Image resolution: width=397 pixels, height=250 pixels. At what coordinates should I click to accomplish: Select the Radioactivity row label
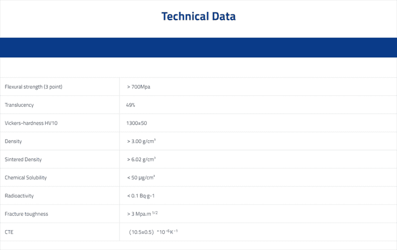[19, 196]
